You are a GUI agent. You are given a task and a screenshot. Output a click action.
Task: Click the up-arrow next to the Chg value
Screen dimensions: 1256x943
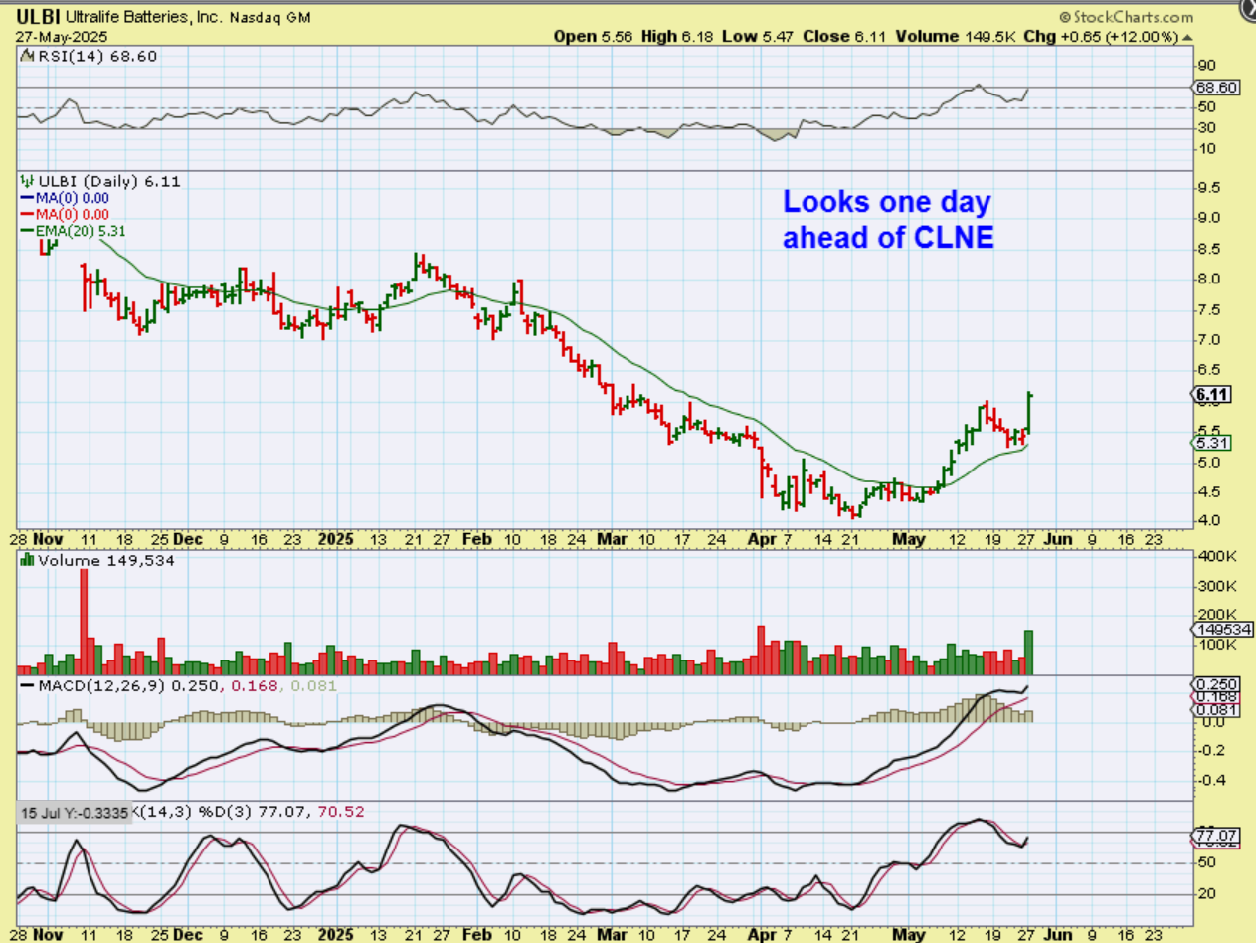pyautogui.click(x=1187, y=37)
